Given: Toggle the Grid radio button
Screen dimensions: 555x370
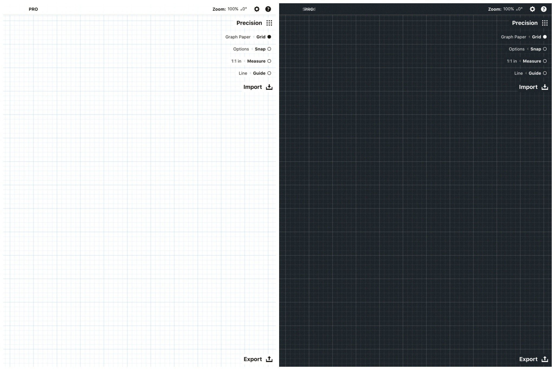Looking at the screenshot, I should point(269,37).
